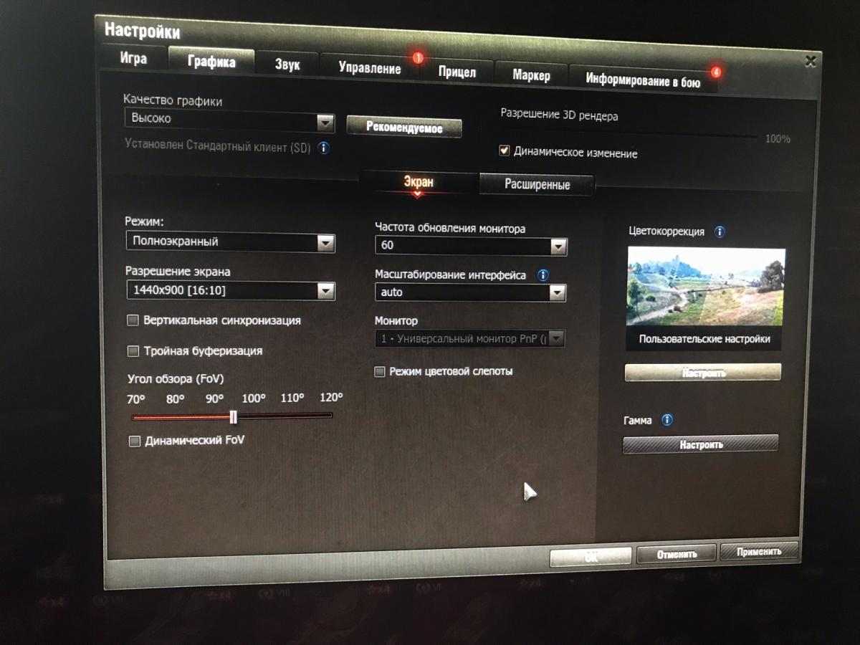Viewport: 860px width, 645px height.
Task: Switch to Маркер tab
Action: (531, 75)
